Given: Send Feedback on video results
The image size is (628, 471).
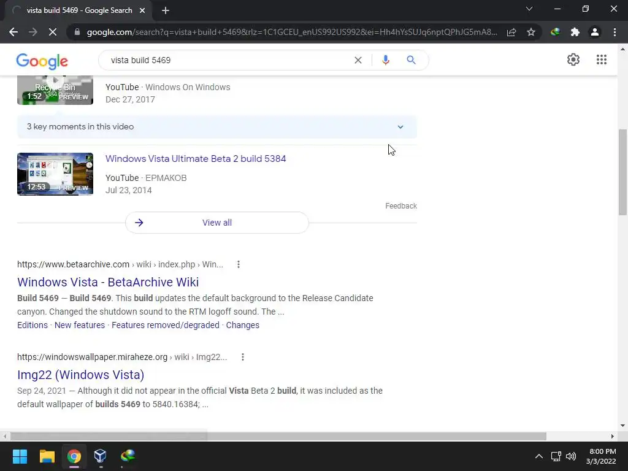Looking at the screenshot, I should [x=401, y=206].
